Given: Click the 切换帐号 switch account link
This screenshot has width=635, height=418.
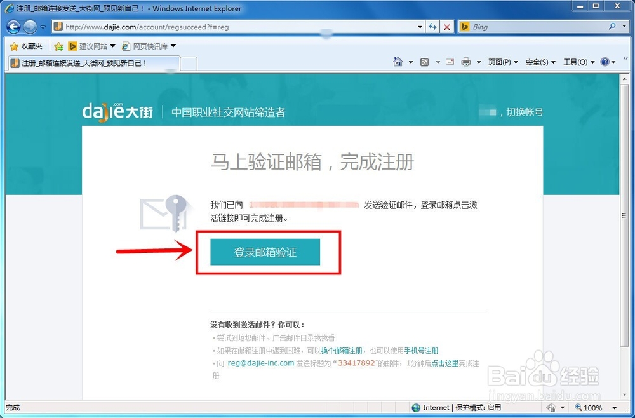Looking at the screenshot, I should 525,112.
